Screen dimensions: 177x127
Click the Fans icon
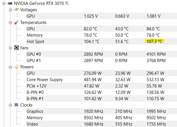[17, 48]
